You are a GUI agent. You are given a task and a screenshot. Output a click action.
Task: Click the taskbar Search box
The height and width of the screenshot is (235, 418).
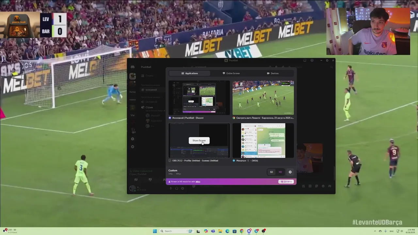pos(177,231)
